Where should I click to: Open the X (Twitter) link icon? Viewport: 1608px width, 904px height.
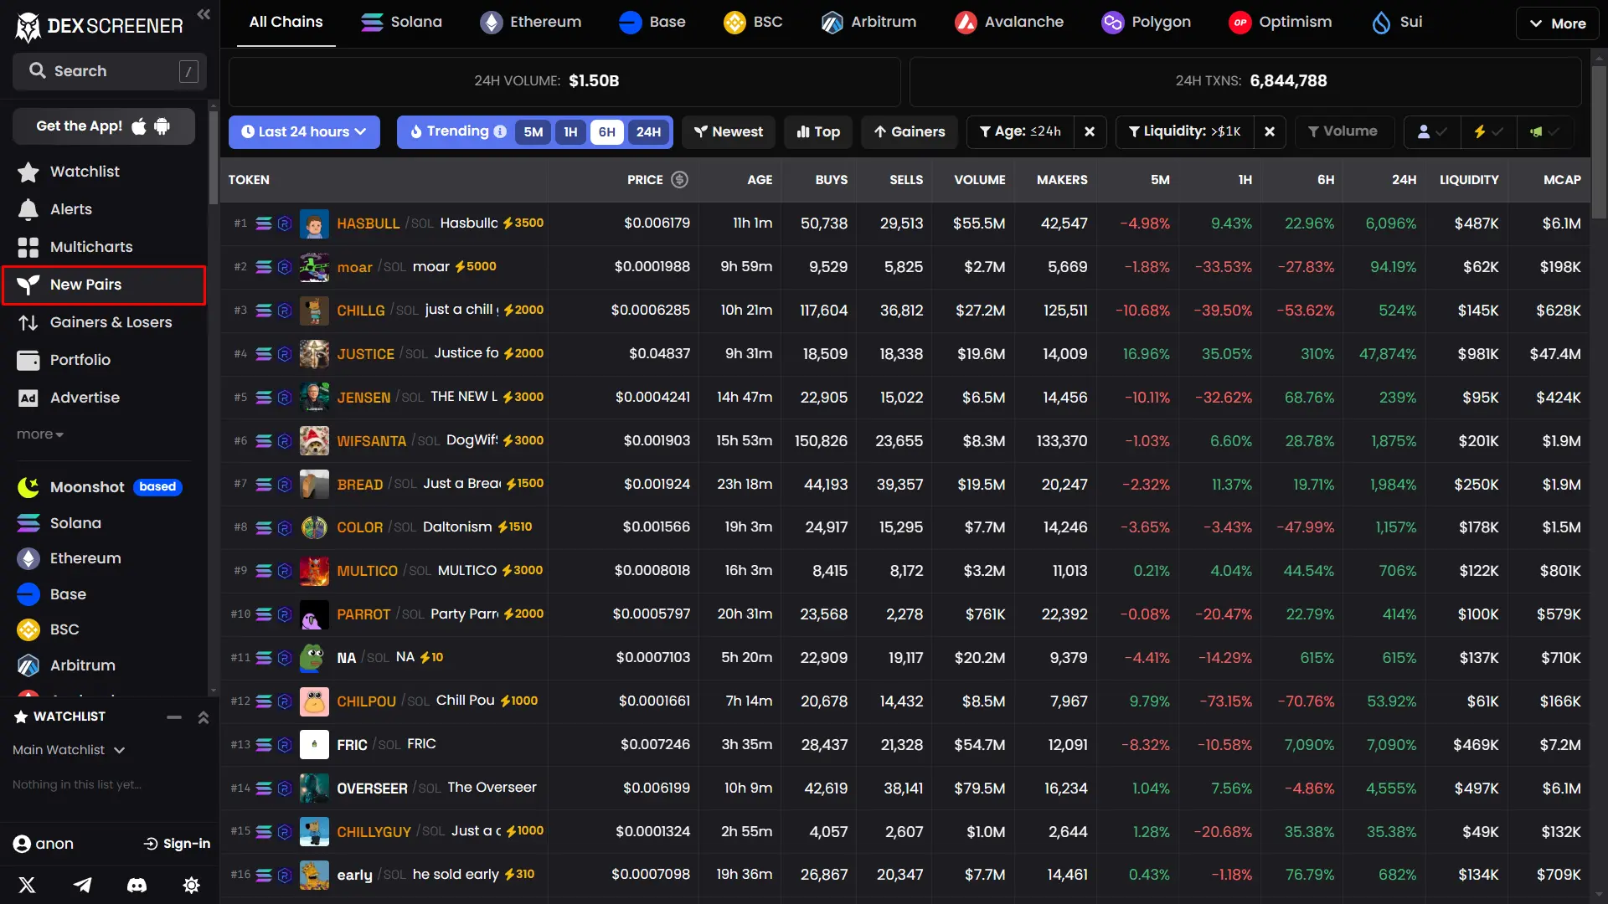click(27, 885)
